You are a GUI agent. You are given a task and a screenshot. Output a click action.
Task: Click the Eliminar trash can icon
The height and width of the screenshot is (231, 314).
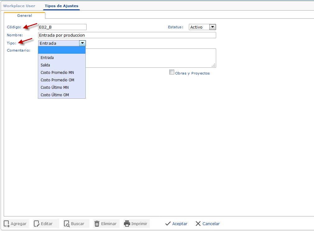tap(97, 224)
